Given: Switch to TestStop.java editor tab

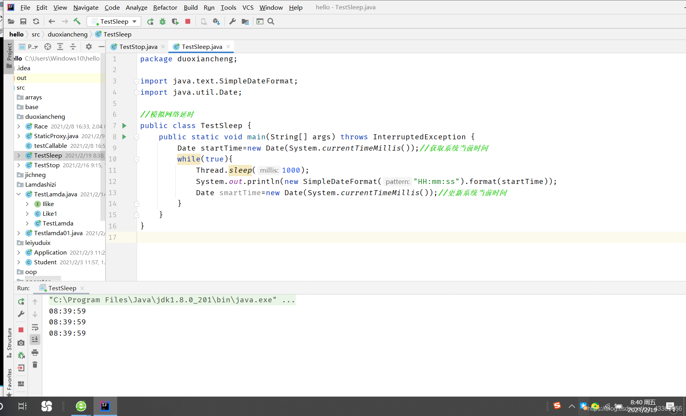Looking at the screenshot, I should tap(138, 47).
